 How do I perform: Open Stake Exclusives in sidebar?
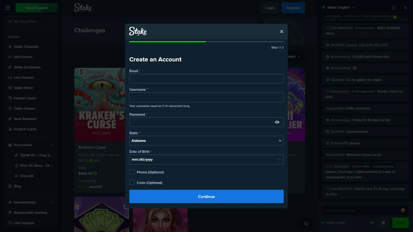27,67
